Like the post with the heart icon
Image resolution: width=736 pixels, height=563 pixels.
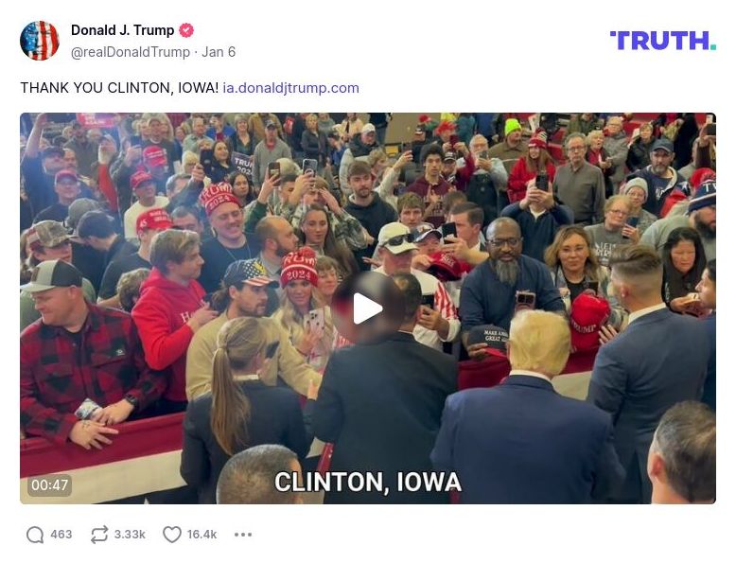coord(172,535)
